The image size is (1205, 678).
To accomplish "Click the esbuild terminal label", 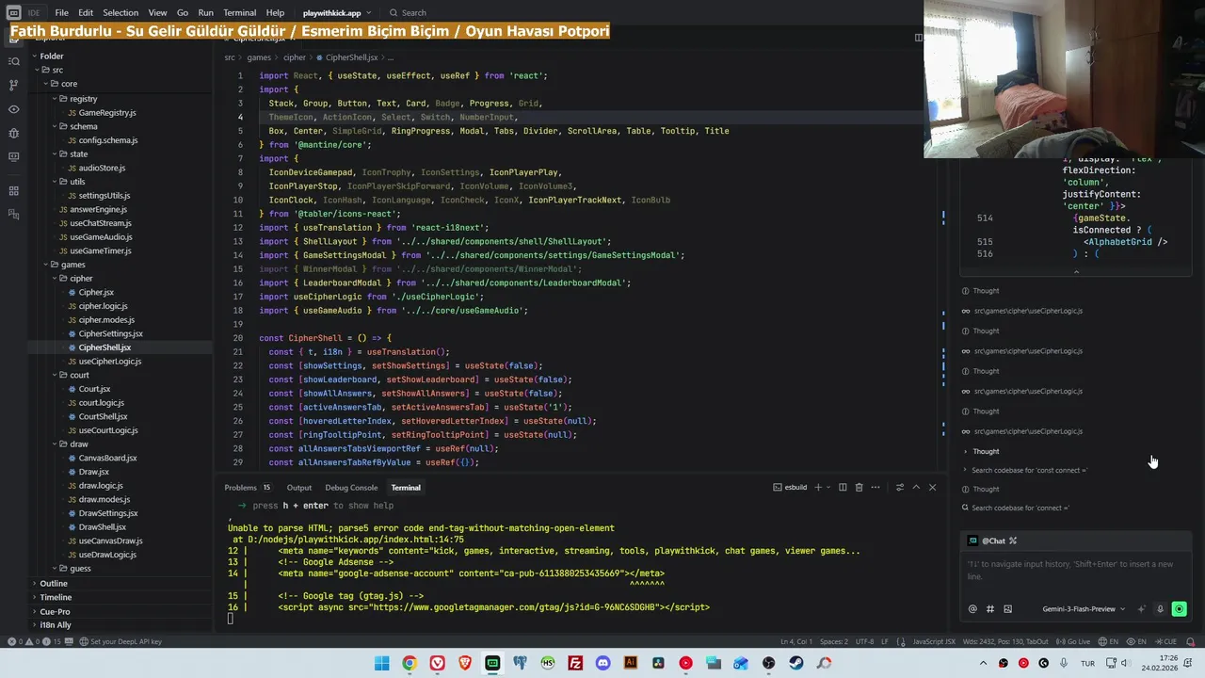I will [790, 487].
